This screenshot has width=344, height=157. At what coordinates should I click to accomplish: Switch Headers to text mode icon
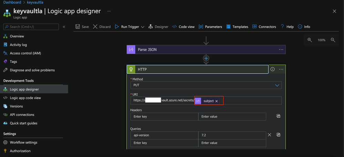(278, 116)
